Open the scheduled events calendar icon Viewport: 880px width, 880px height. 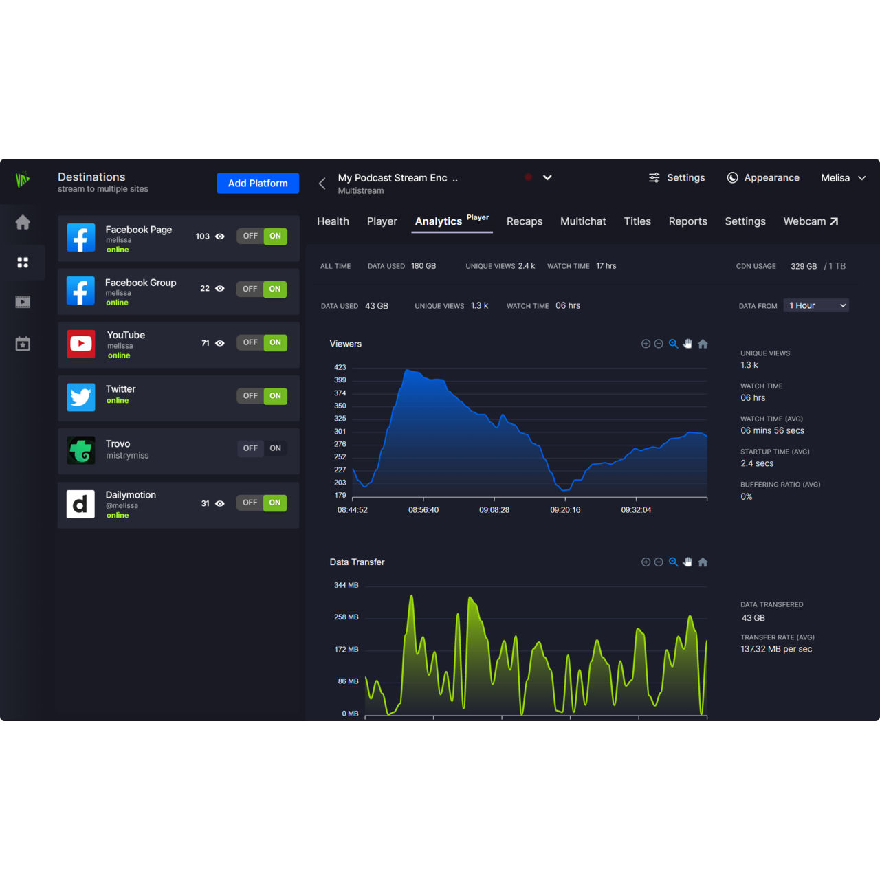click(23, 344)
